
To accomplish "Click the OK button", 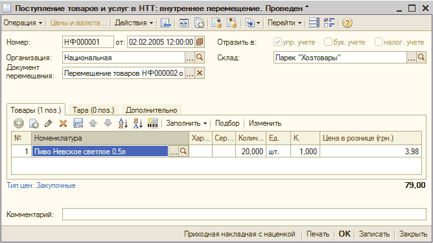I will click(344, 234).
